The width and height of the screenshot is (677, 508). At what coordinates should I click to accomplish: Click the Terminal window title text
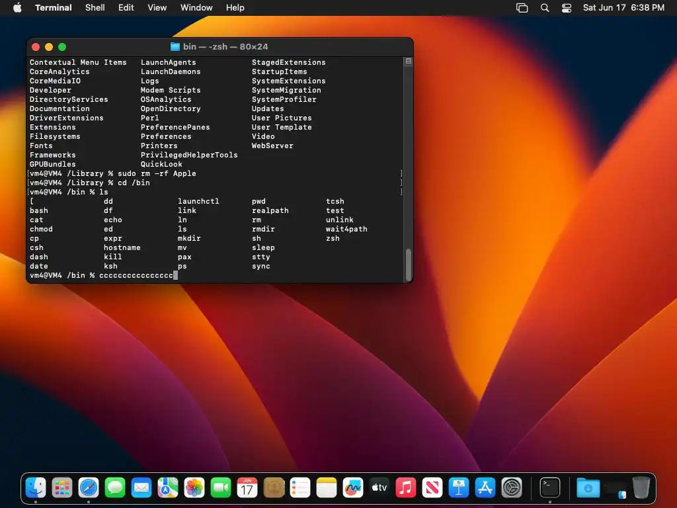click(225, 47)
